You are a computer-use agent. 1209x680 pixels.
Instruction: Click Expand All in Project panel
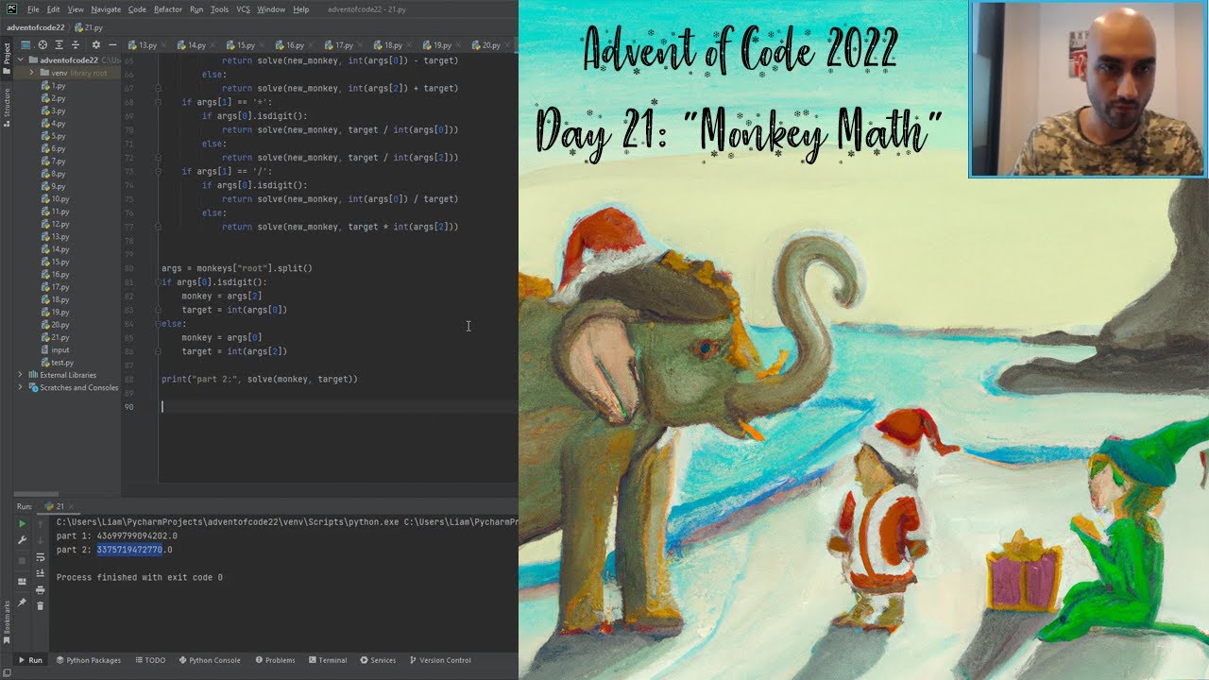[x=60, y=44]
